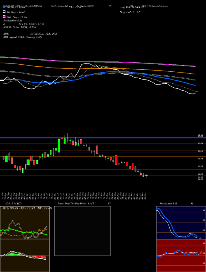Image resolution: width=206 pixels, height=272 pixels.
Task: Click the 'Intra Day Trading Price & MR SI' title
Action: [84, 204]
